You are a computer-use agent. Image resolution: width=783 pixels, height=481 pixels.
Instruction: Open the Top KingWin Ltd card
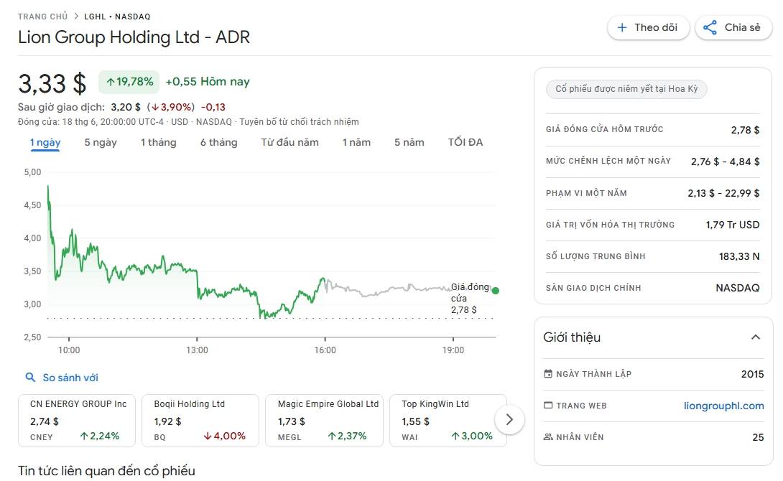448,421
